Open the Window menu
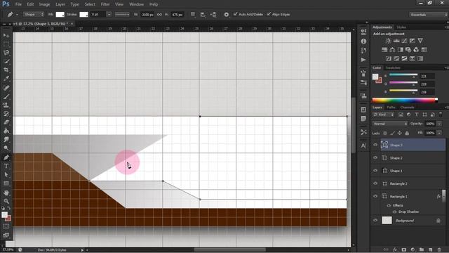Viewport: 449px width, 253px height. 136,4
